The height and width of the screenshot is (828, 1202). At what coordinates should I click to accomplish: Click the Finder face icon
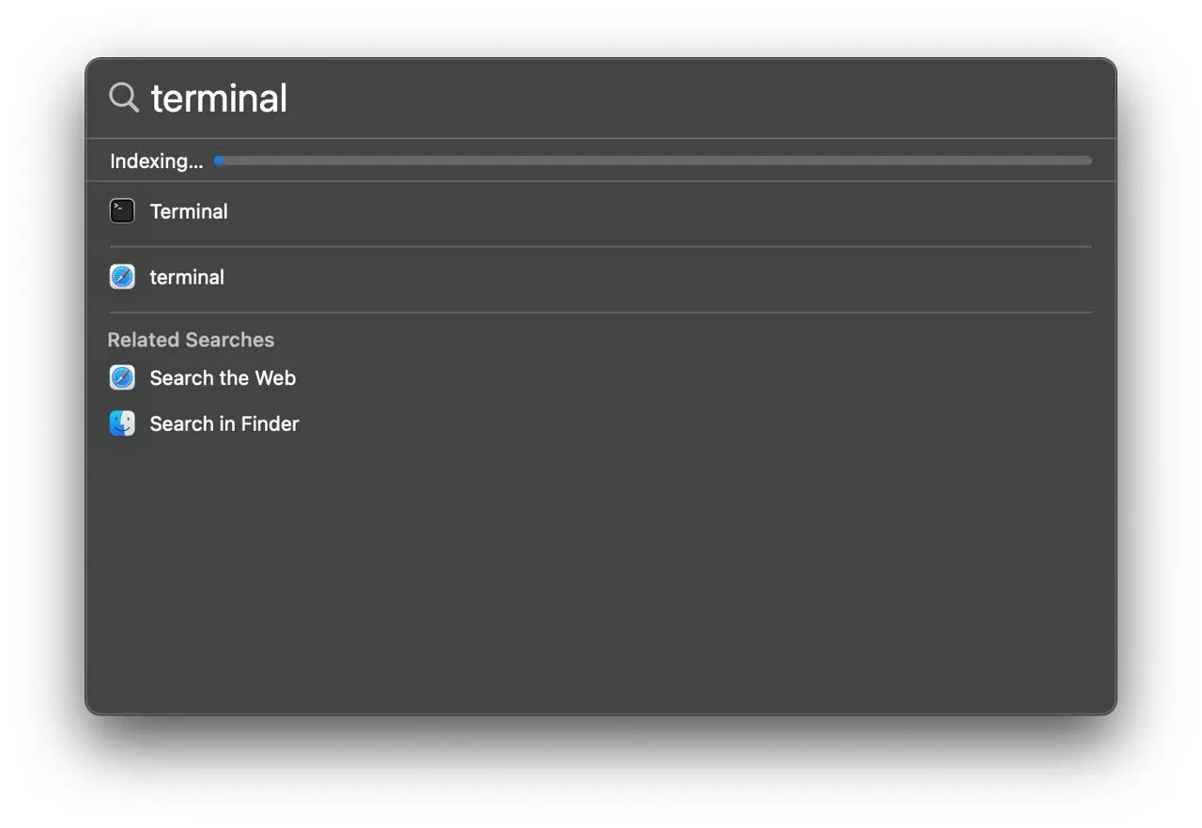(122, 424)
